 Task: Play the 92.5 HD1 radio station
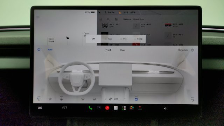click(x=111, y=26)
